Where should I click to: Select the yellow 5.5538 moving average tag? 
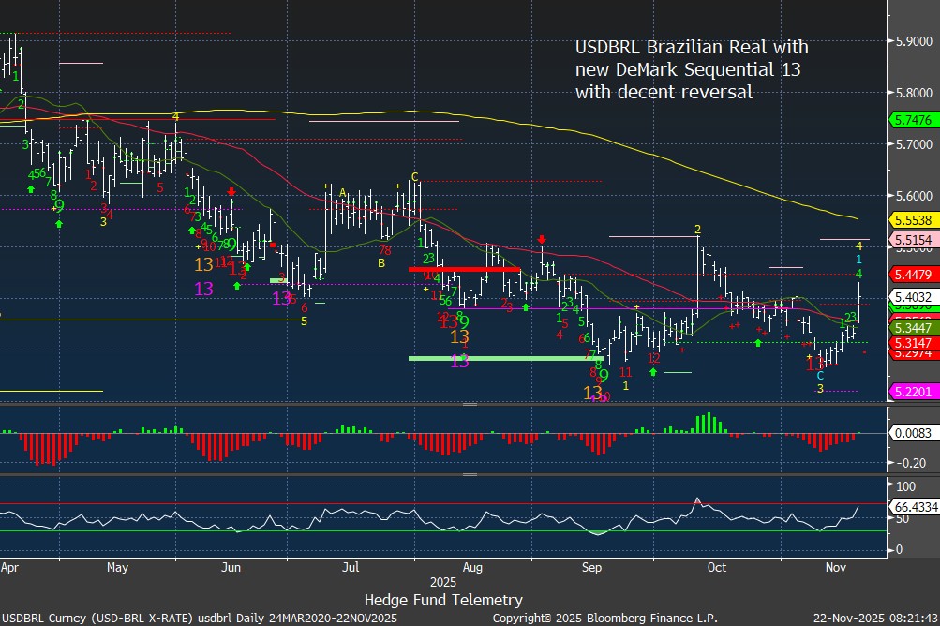pos(912,219)
